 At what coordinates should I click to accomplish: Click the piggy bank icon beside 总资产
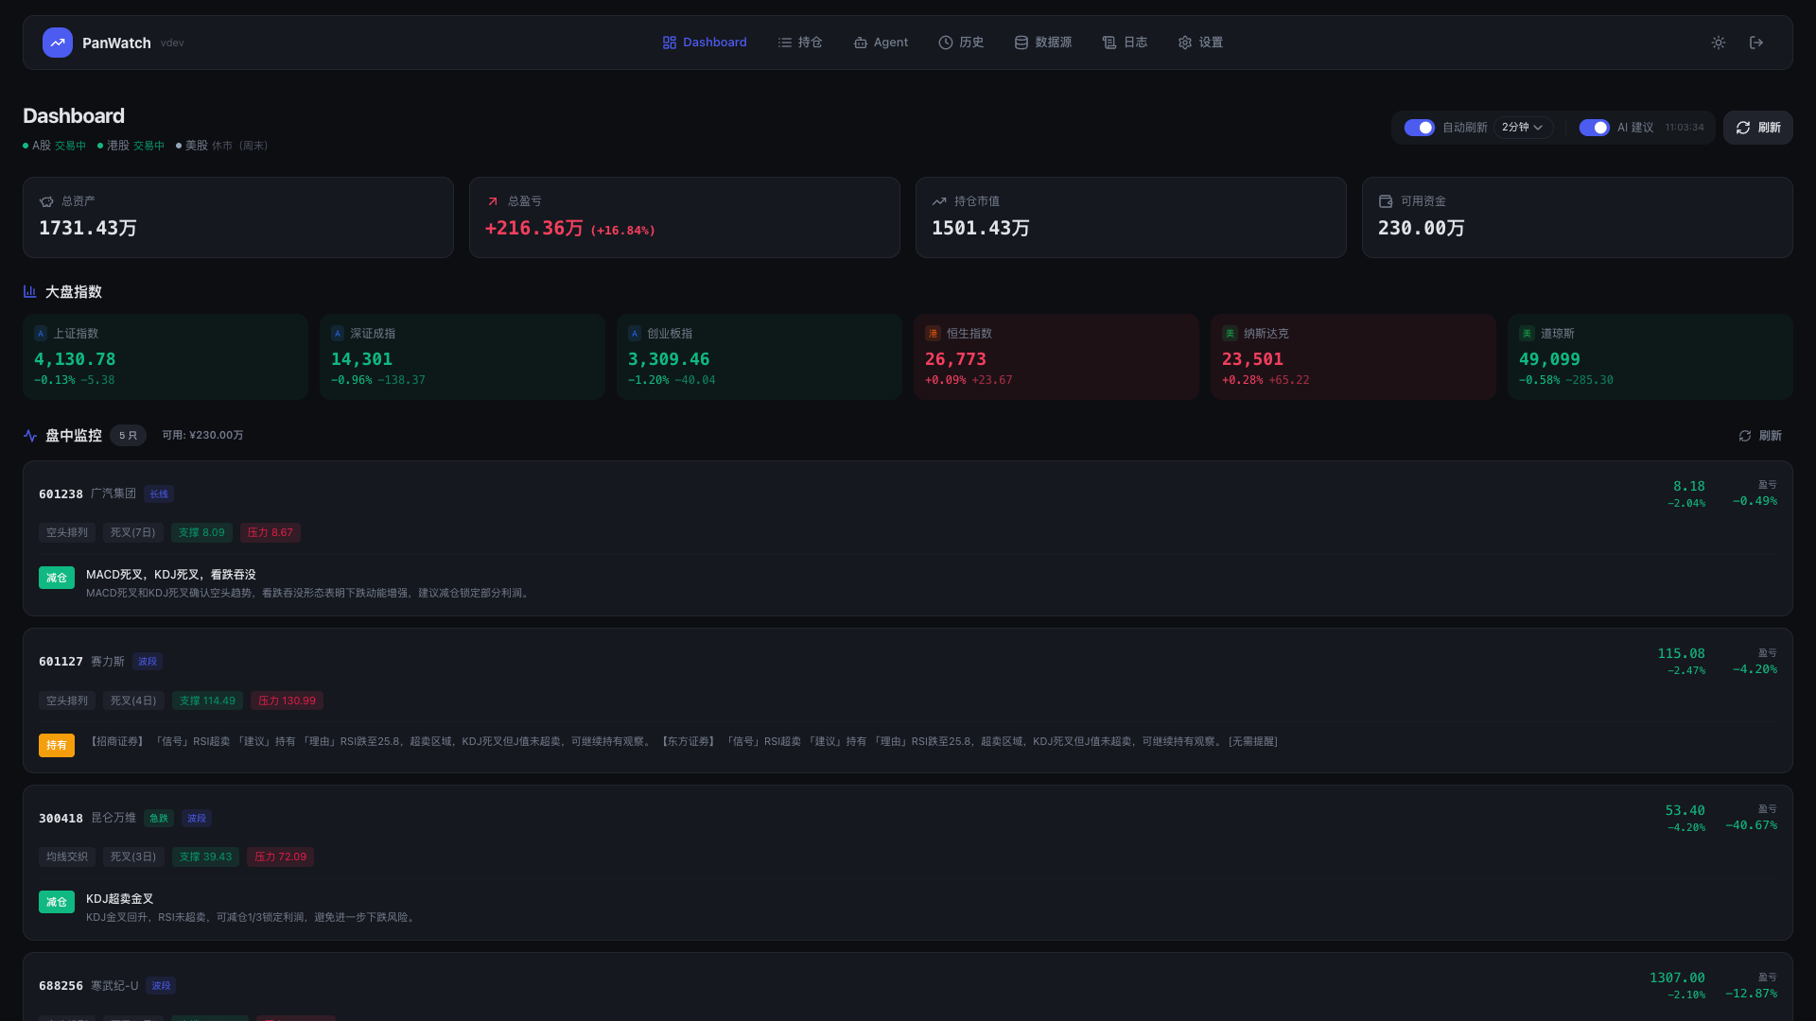46,201
